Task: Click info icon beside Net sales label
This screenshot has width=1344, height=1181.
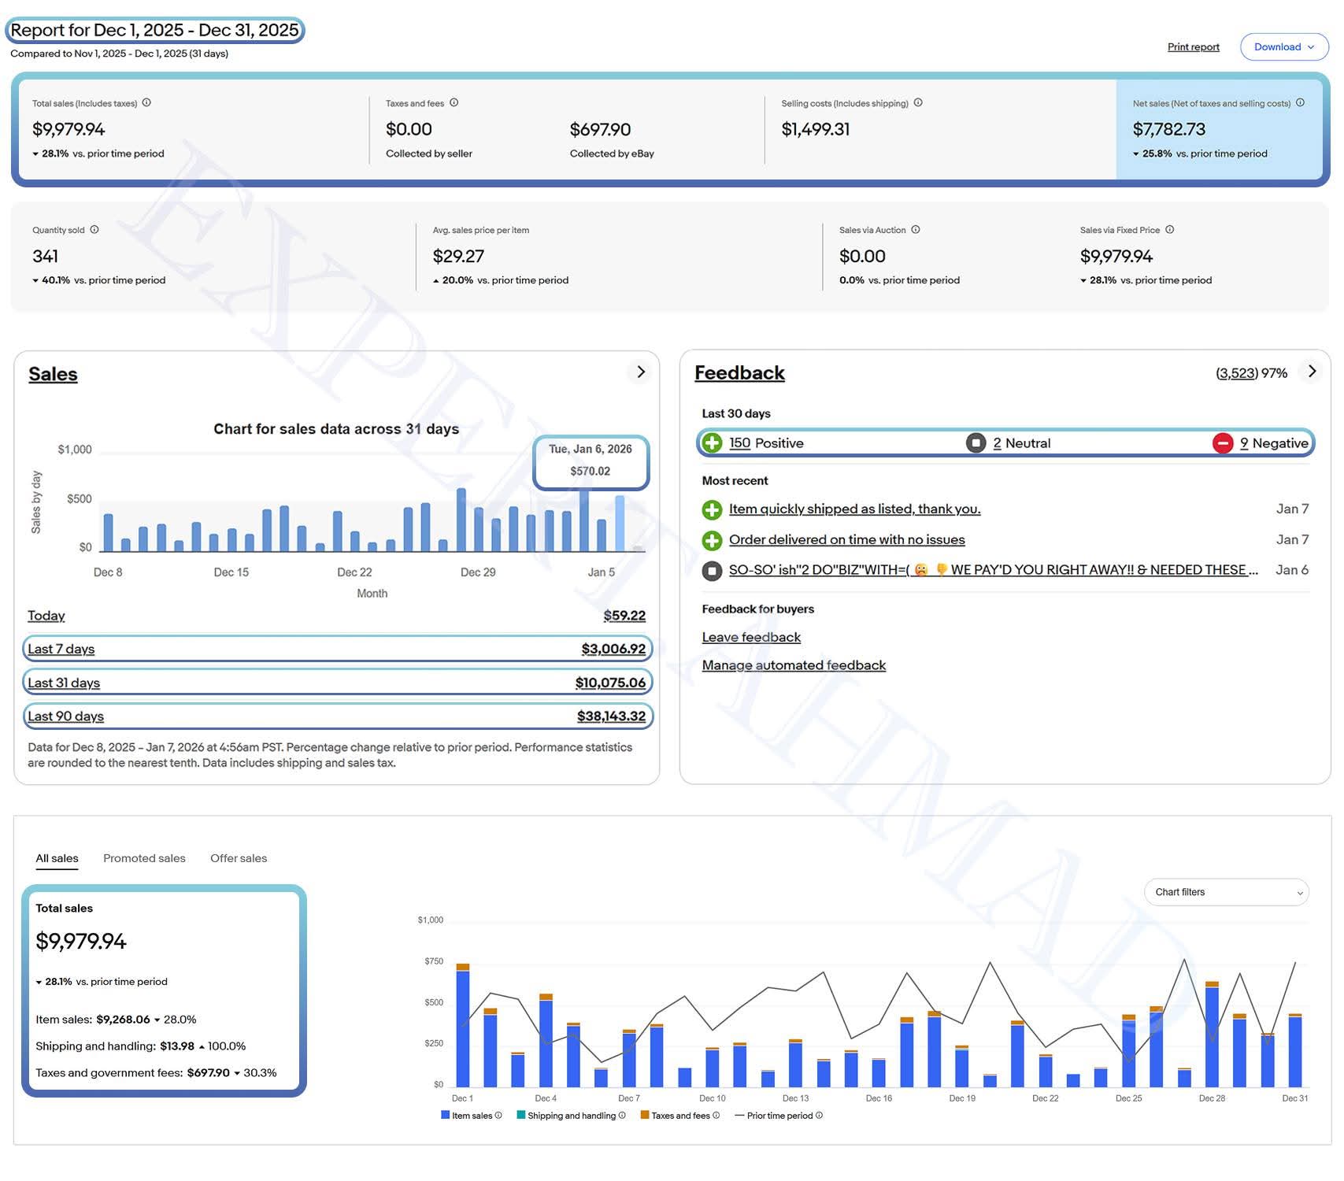Action: click(x=1300, y=102)
